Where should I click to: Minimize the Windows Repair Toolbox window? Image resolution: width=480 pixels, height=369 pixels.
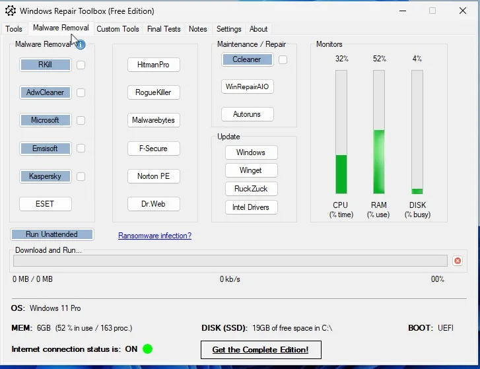403,11
